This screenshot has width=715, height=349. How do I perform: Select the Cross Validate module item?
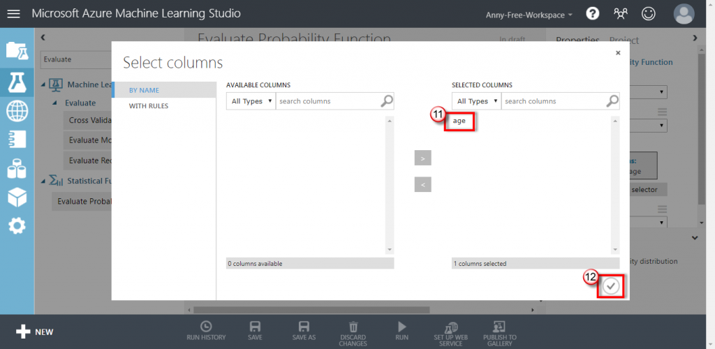tap(88, 120)
